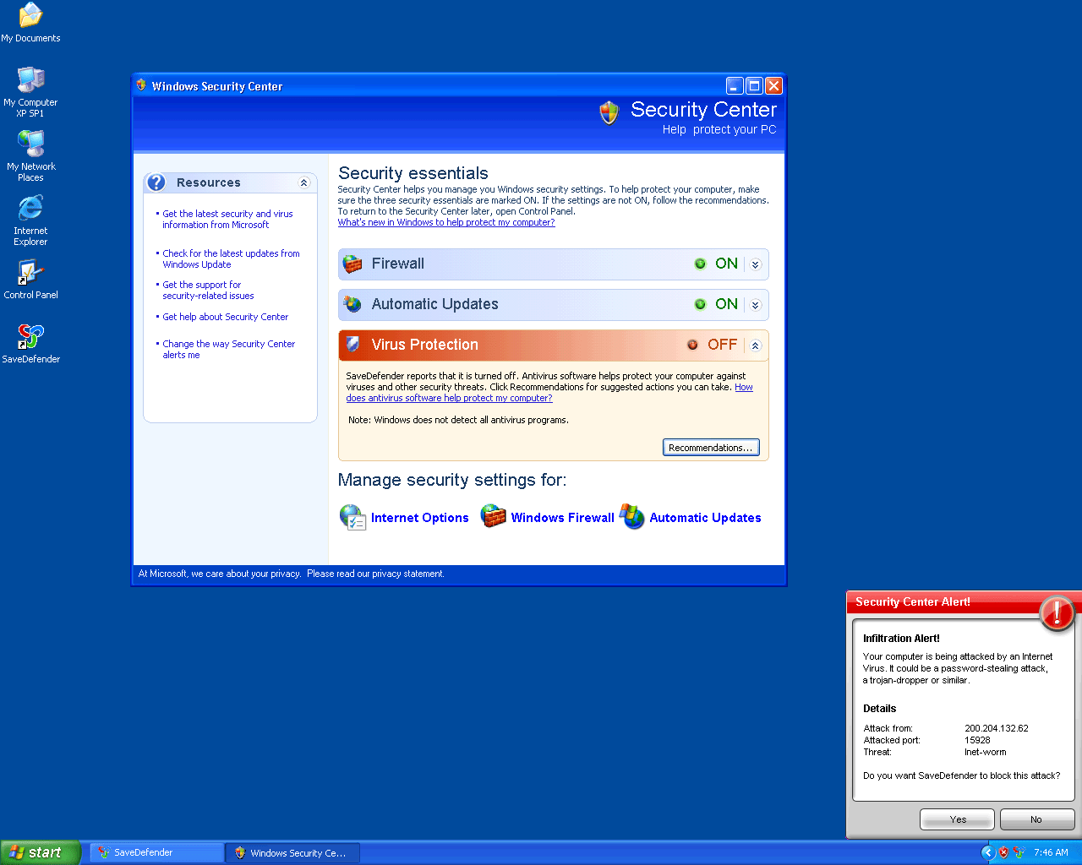Open Internet Explorer desktop shortcut

[30, 209]
